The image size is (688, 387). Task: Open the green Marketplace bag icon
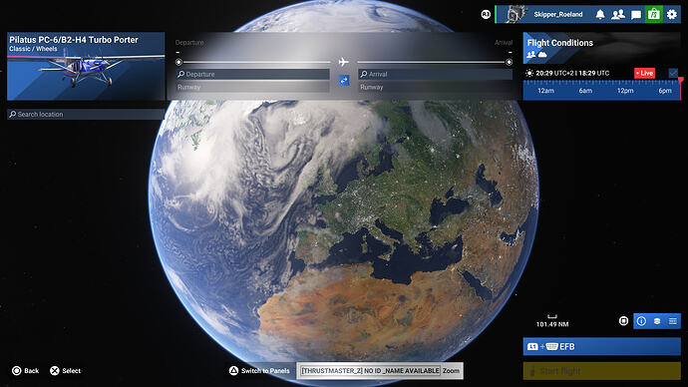point(654,14)
